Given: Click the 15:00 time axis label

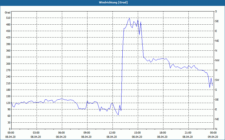Looking at the screenshot, I should click(x=137, y=133).
